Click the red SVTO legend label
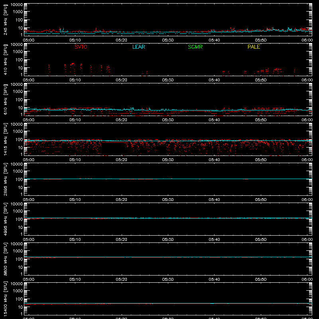 81,47
